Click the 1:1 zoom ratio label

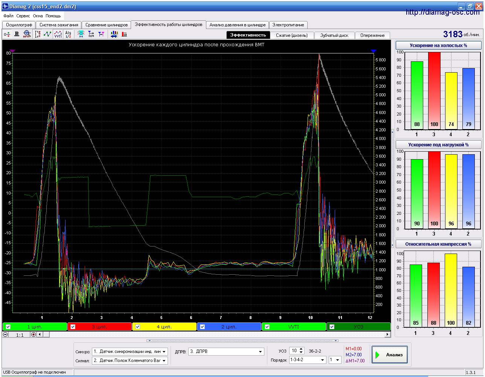20,335
